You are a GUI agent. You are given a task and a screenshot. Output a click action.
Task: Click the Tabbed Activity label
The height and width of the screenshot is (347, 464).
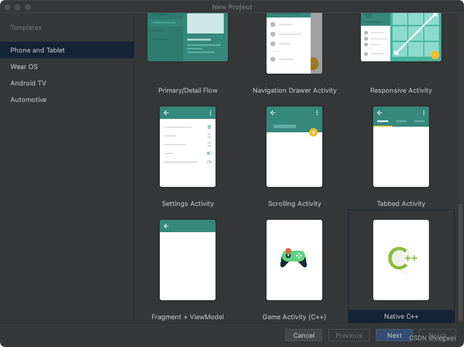point(401,204)
